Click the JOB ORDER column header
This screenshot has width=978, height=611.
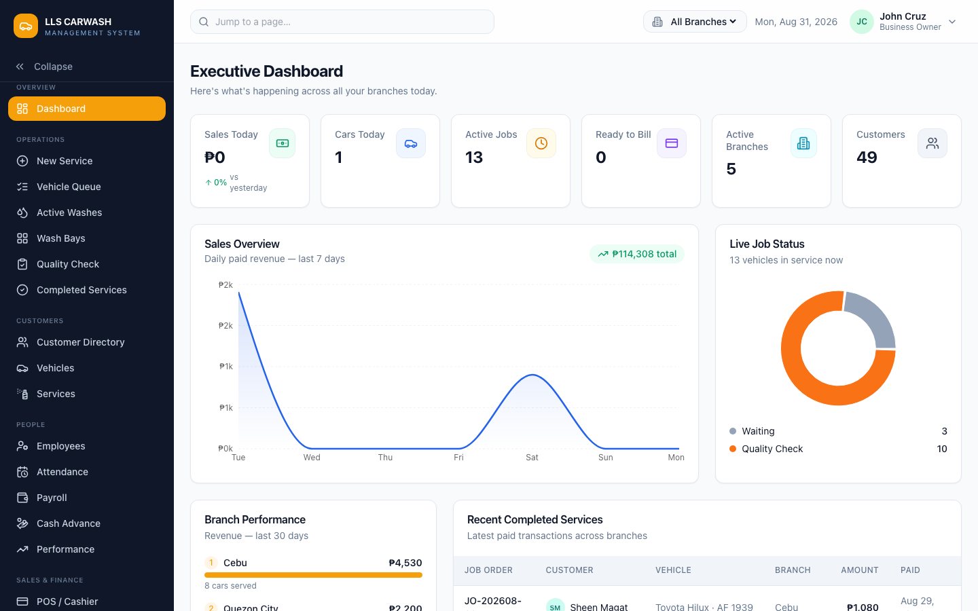point(488,570)
